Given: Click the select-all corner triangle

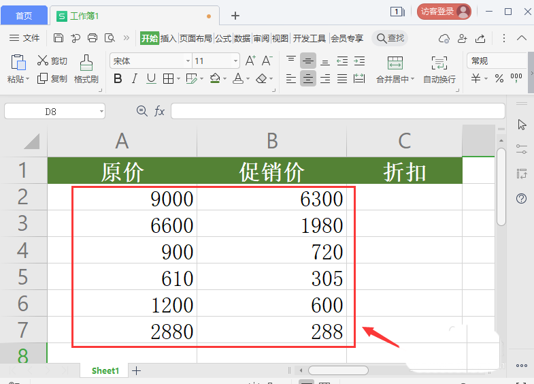Looking at the screenshot, I should [x=31, y=141].
